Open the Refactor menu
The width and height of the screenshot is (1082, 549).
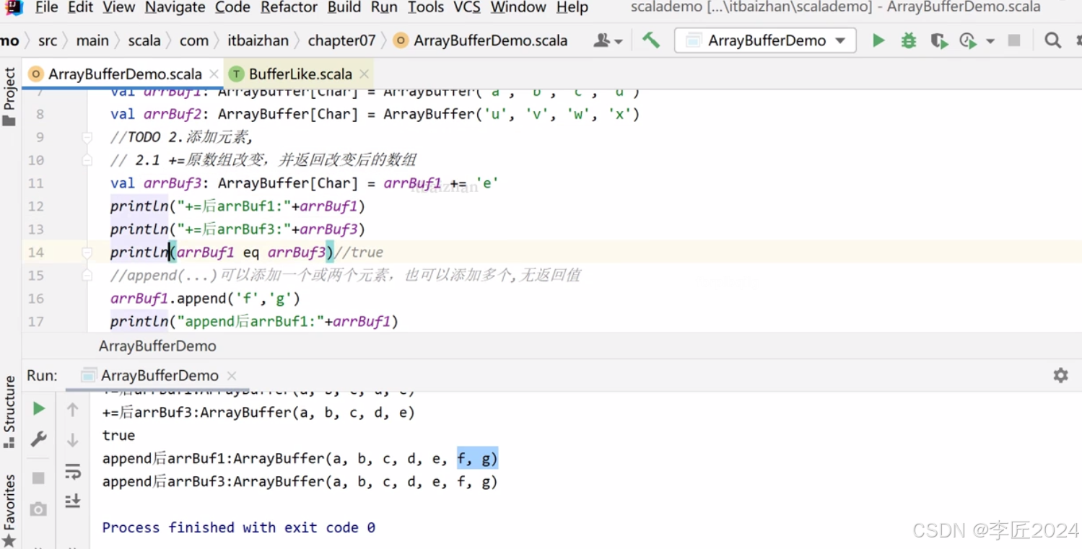[289, 7]
